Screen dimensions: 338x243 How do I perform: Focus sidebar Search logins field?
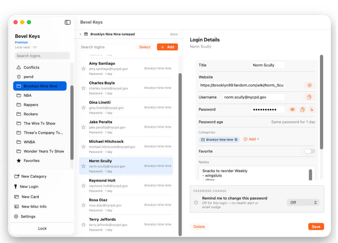tap(42, 56)
